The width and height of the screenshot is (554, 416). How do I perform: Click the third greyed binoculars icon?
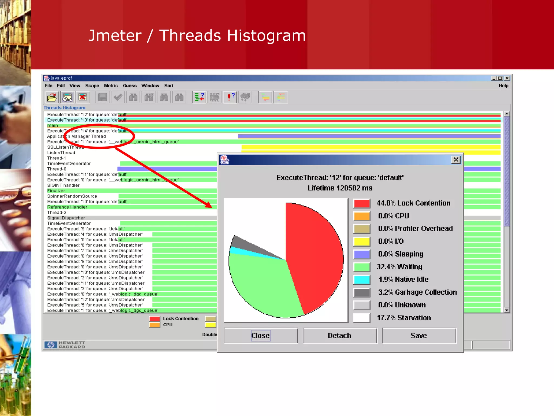pos(164,97)
